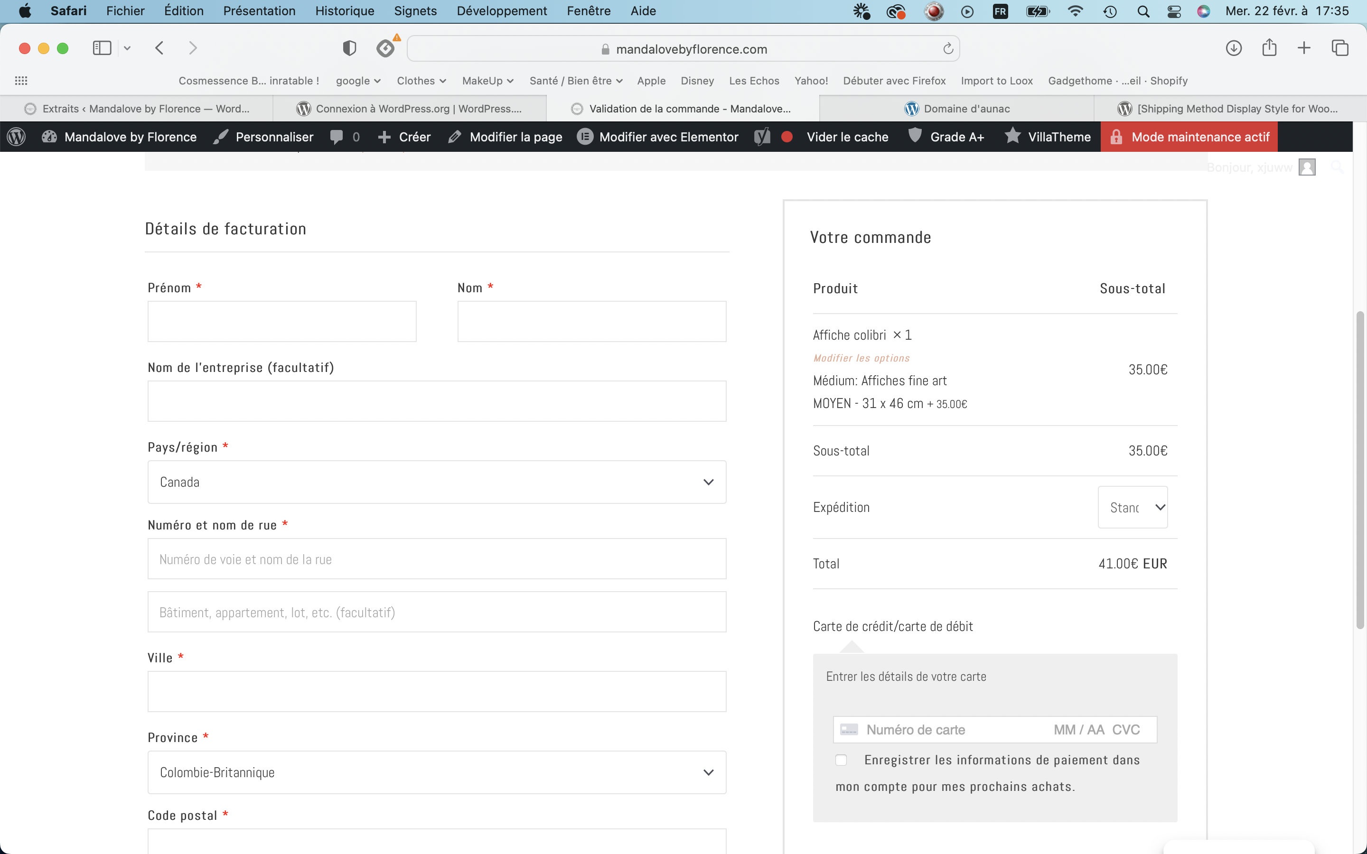1367x854 pixels.
Task: Click Vider le cache button
Action: (x=847, y=137)
